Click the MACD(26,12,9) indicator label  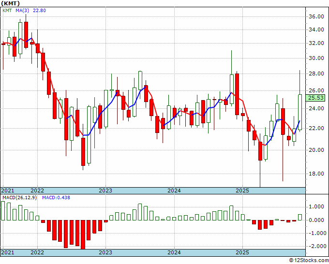point(19,198)
